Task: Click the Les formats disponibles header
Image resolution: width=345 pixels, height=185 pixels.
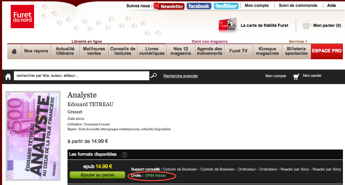Action: pyautogui.click(x=93, y=154)
